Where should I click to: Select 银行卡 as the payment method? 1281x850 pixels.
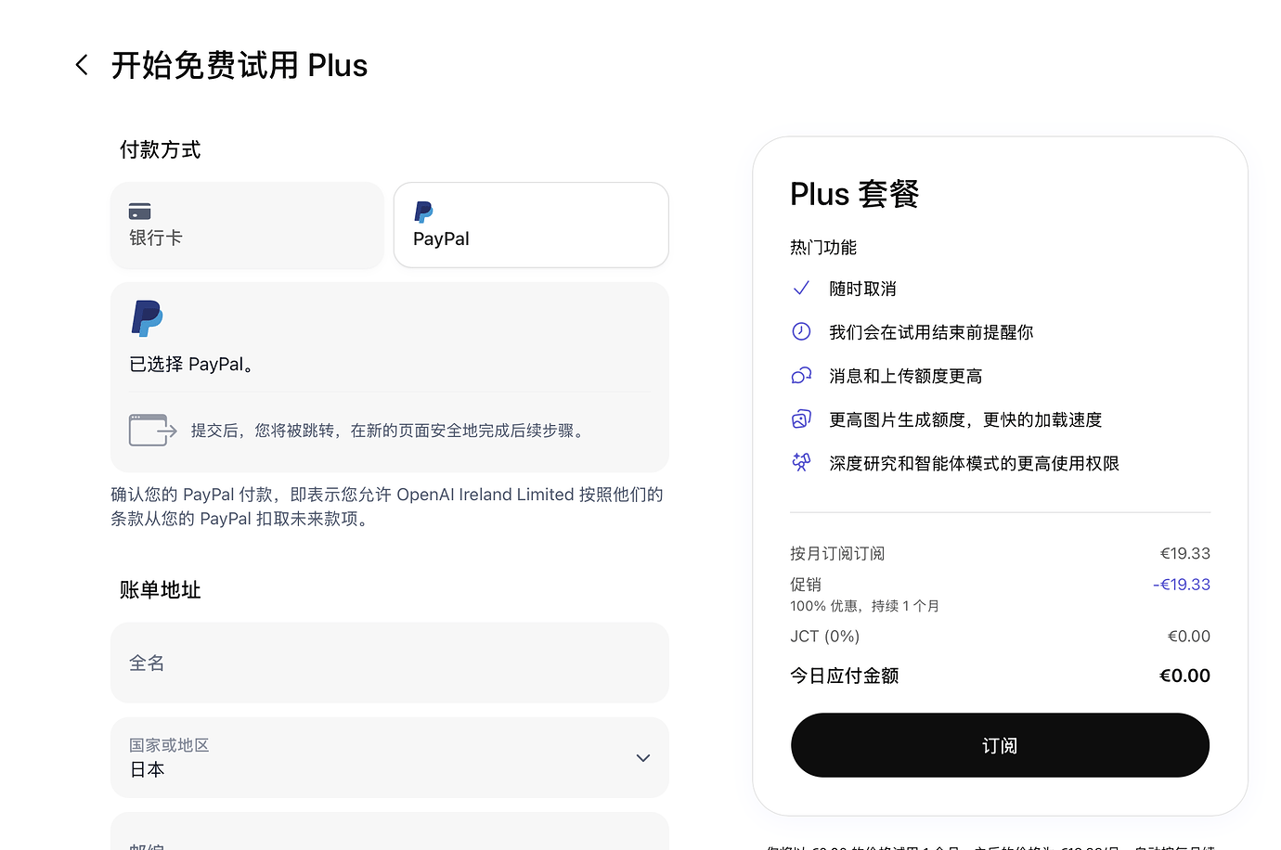tap(247, 225)
